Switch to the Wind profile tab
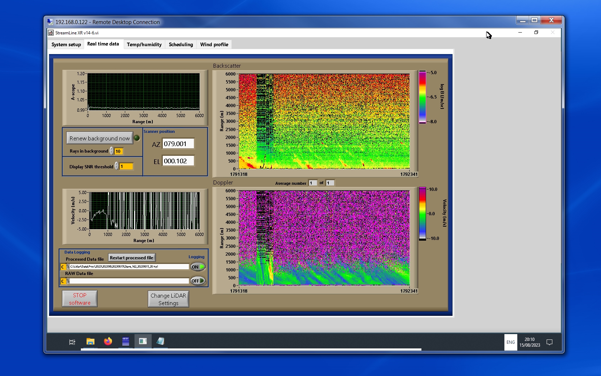The width and height of the screenshot is (601, 376). [214, 45]
